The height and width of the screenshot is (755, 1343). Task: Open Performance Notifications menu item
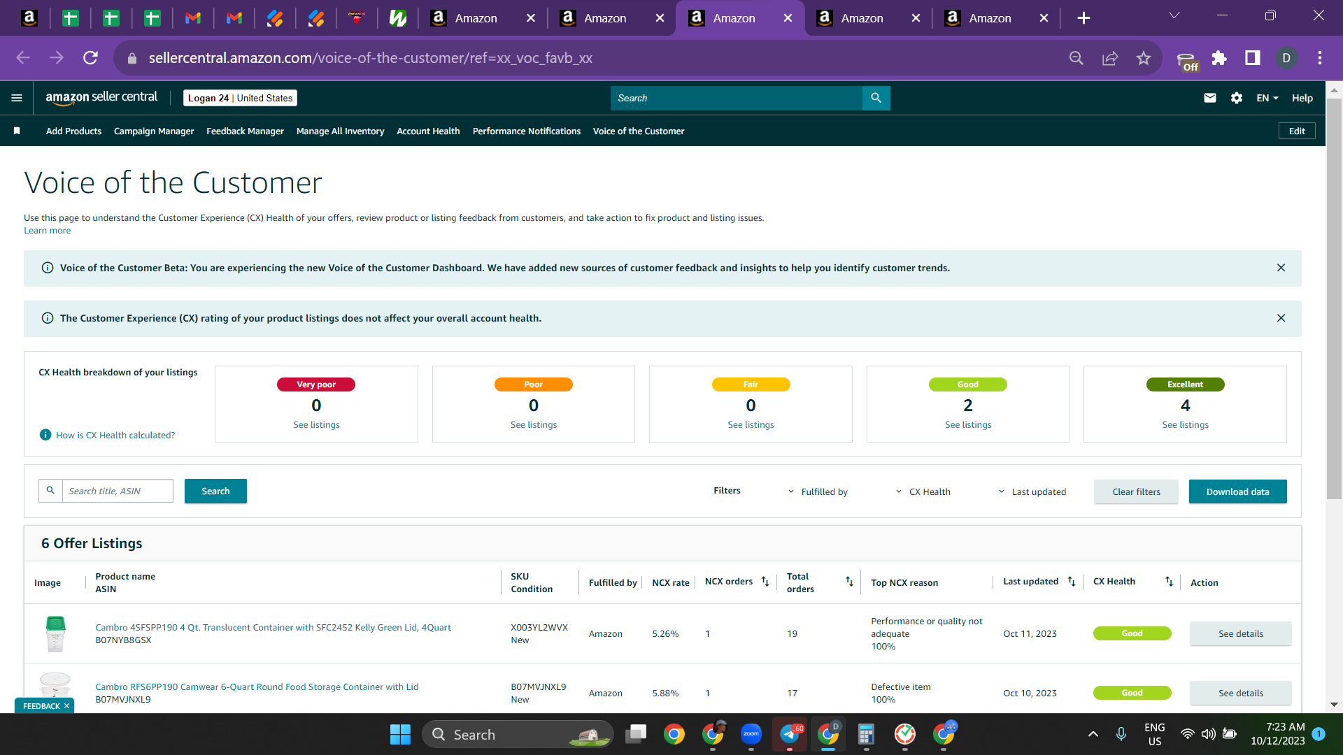pos(527,131)
